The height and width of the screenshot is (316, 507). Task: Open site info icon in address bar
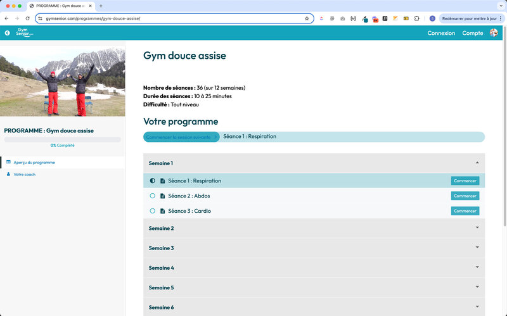point(40,18)
